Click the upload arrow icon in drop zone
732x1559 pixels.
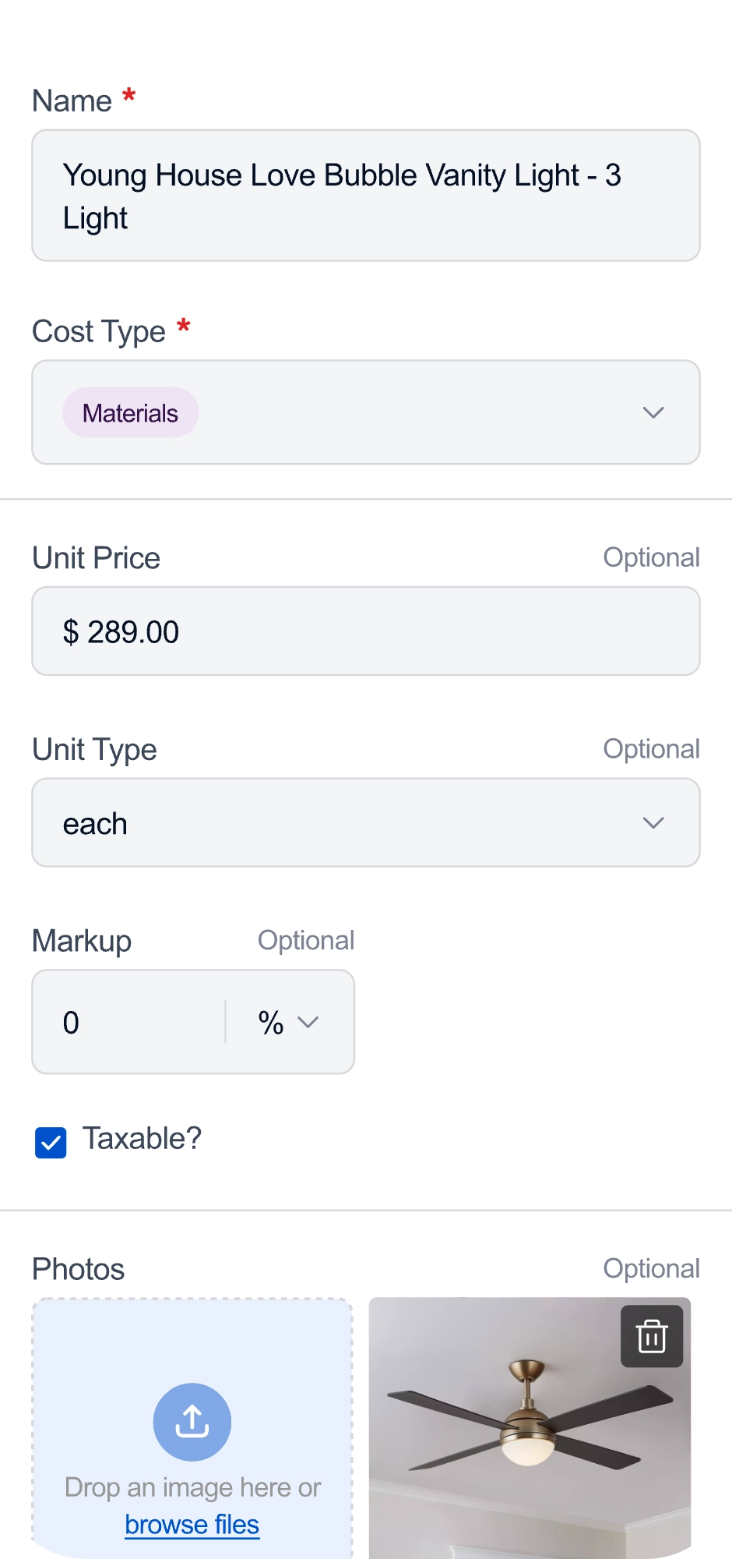(192, 1422)
